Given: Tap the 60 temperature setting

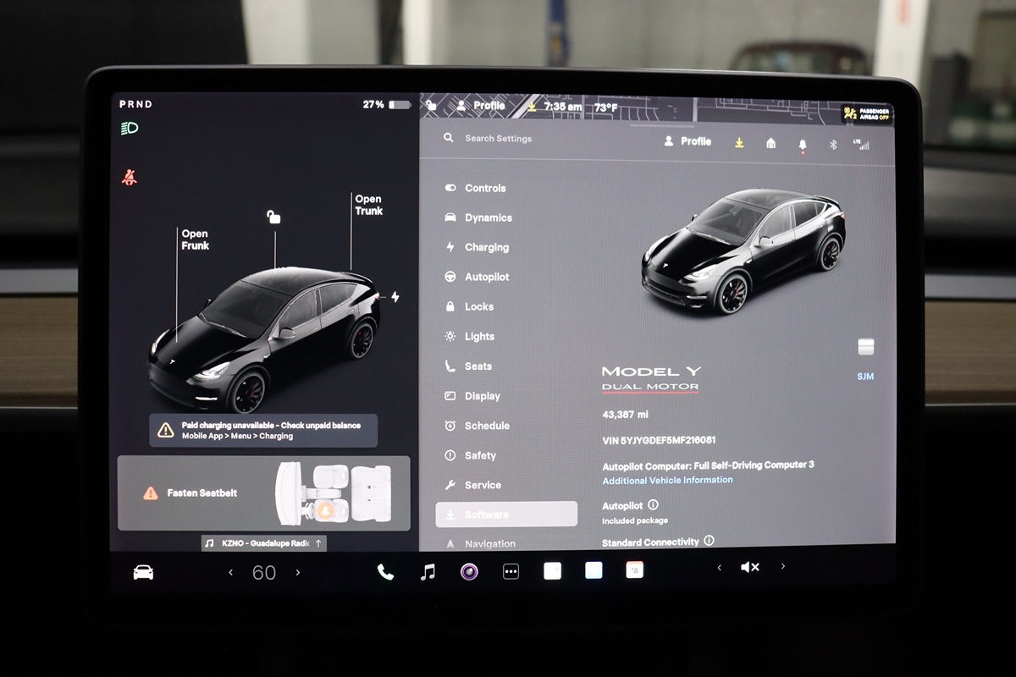Looking at the screenshot, I should click(264, 573).
